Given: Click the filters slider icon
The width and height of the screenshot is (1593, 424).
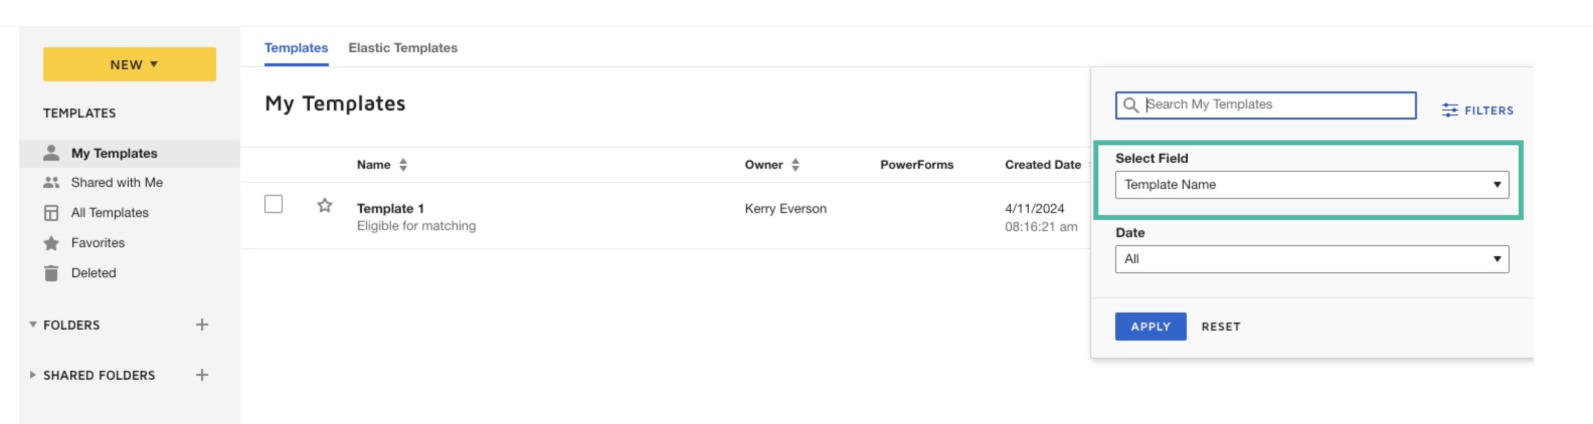Looking at the screenshot, I should tap(1449, 111).
